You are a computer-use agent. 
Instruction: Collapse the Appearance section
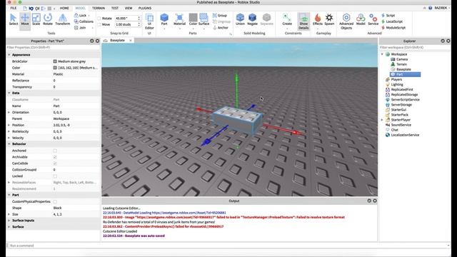pos(9,55)
